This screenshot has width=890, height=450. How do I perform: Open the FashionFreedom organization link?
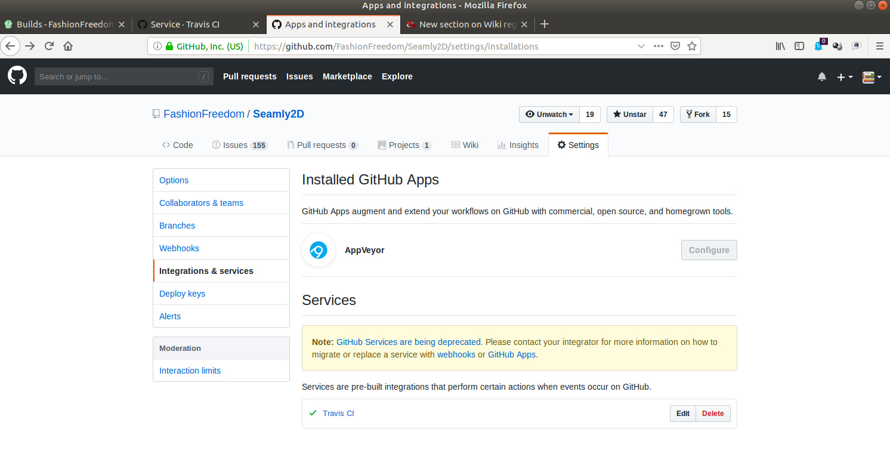(x=204, y=114)
